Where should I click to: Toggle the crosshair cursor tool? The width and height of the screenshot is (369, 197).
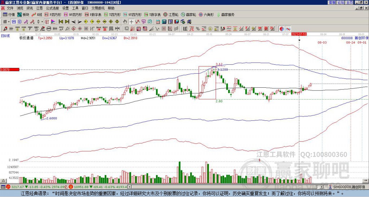pos(131,22)
